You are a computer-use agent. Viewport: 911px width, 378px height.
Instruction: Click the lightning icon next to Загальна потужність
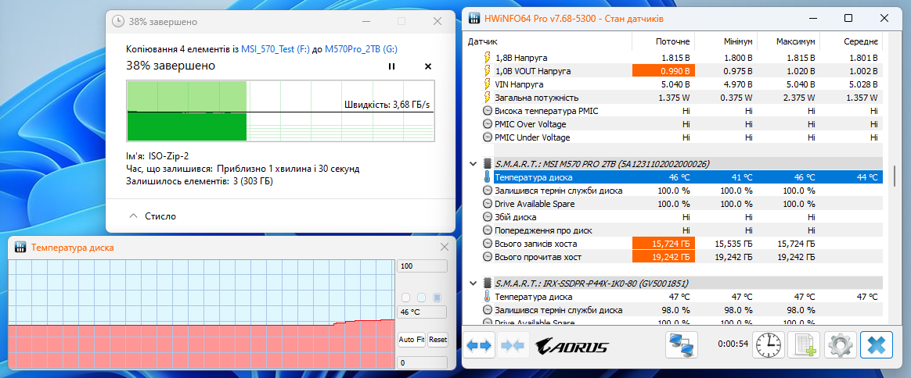(x=488, y=98)
